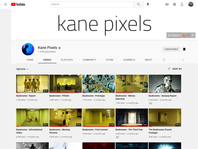Open The Backrooms (Found Footage) thumbnail
The width and height of the screenshot is (198, 149).
click(165, 118)
